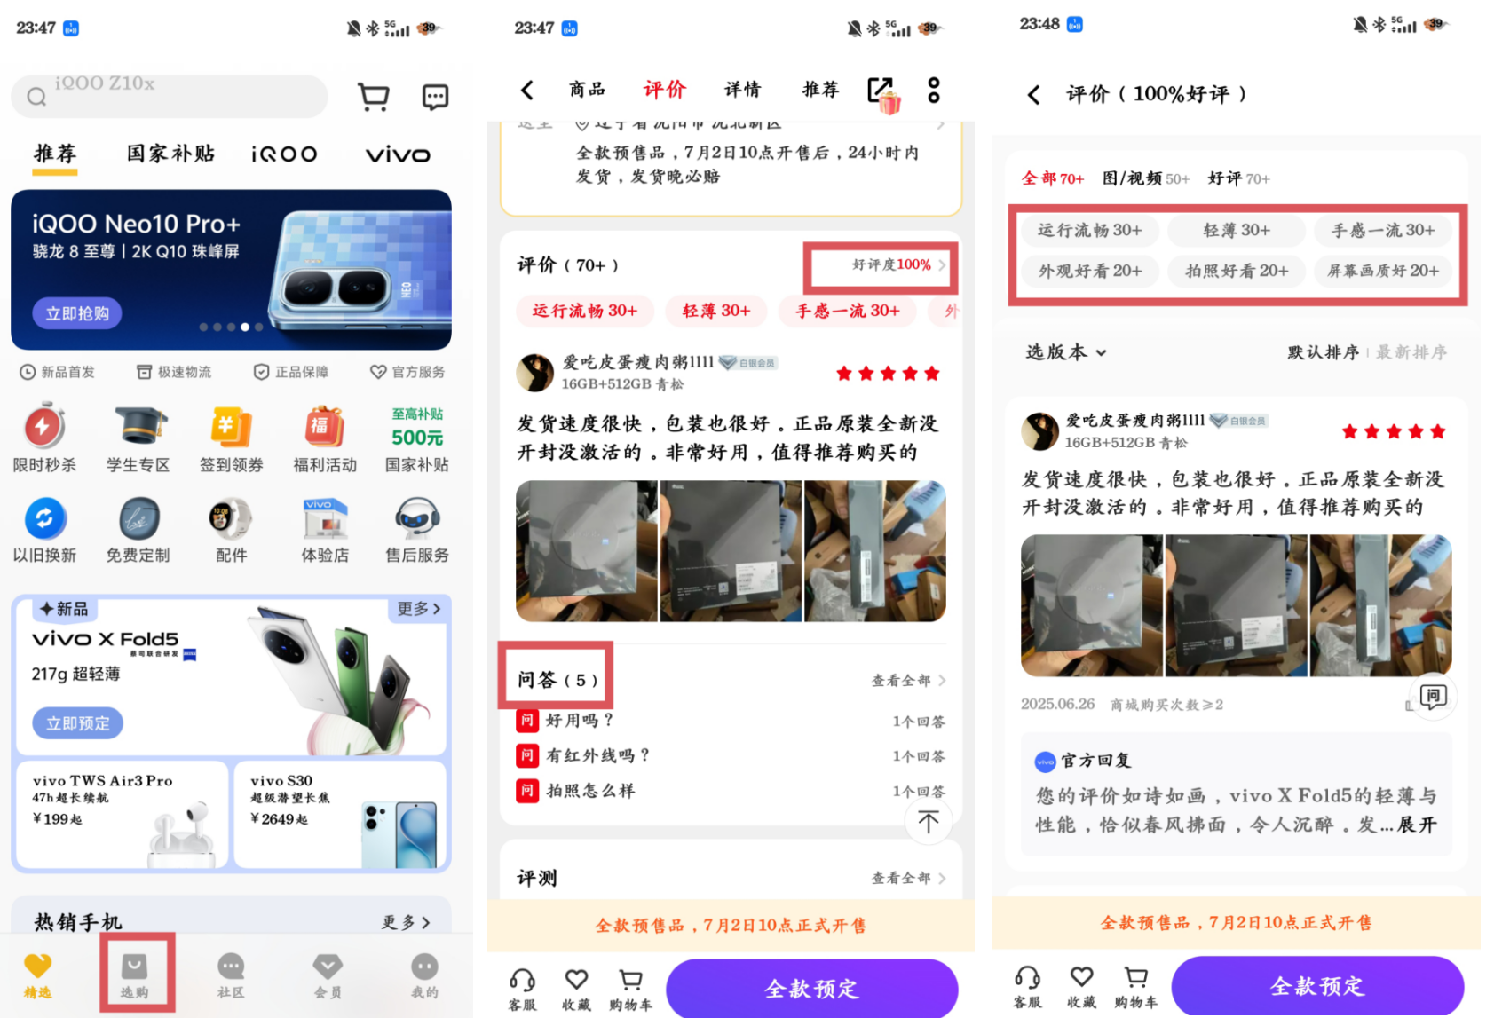The height and width of the screenshot is (1018, 1494).
Task: Switch to the 推荐 tab in product page
Action: [821, 89]
